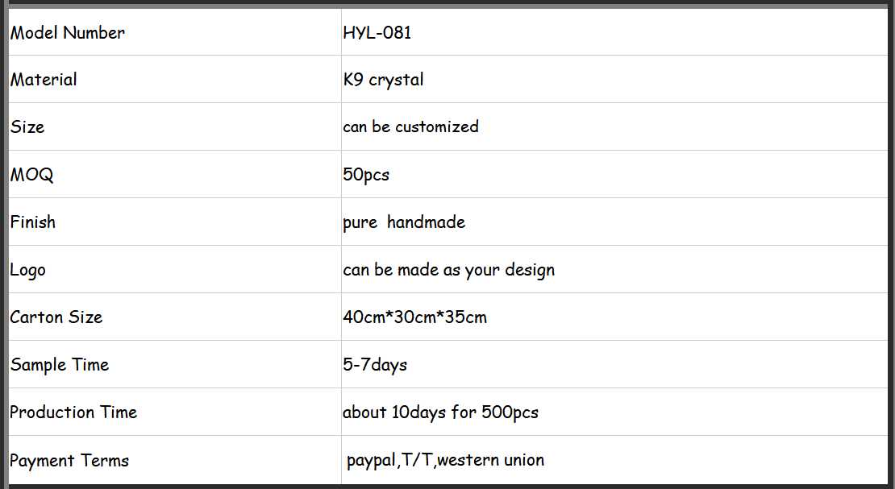Select the 40cm*30cm*35cm dimensions cell
The height and width of the screenshot is (489, 895).
[x=414, y=317]
